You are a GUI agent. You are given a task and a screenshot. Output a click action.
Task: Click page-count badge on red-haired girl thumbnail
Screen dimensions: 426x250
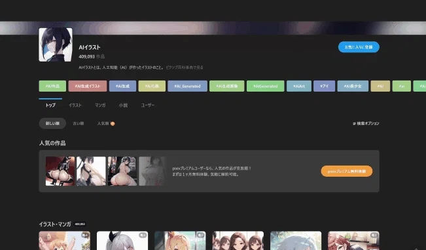click(x=374, y=235)
